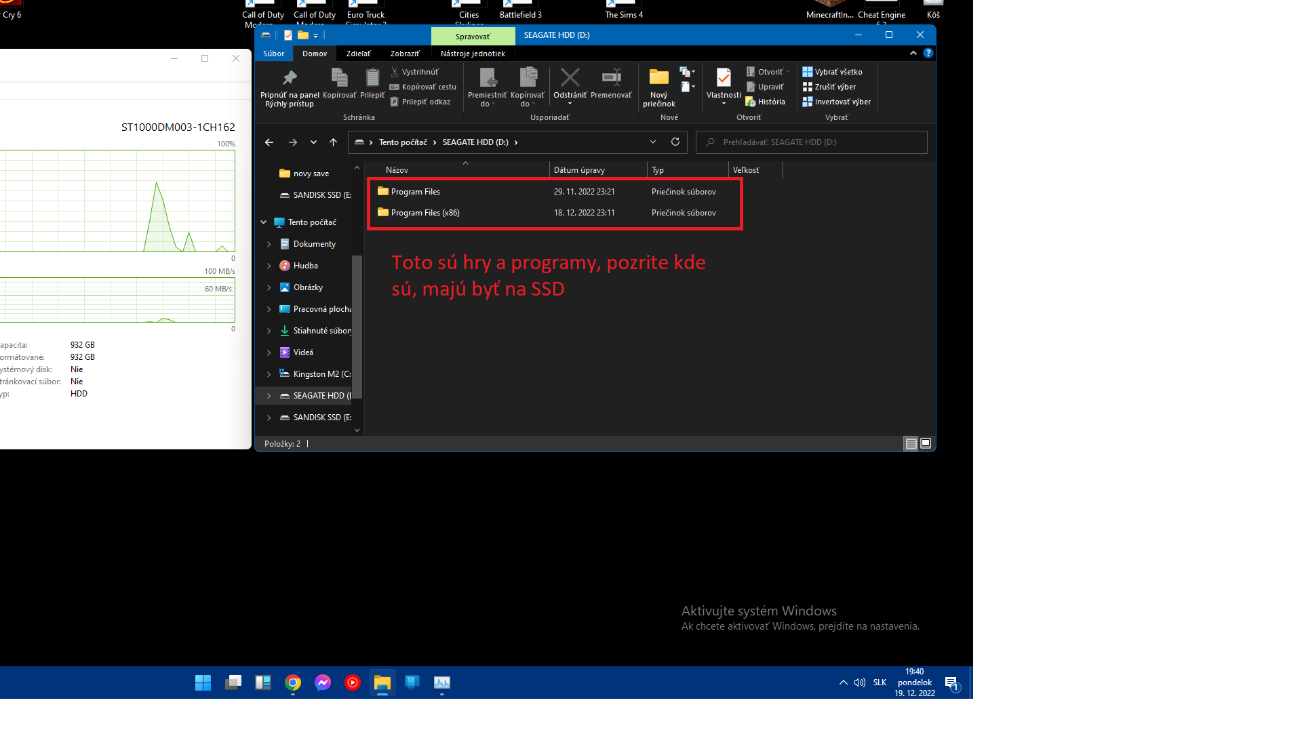Open address bar history dropdown
Viewport: 1302px width, 732px height.
coord(653,142)
